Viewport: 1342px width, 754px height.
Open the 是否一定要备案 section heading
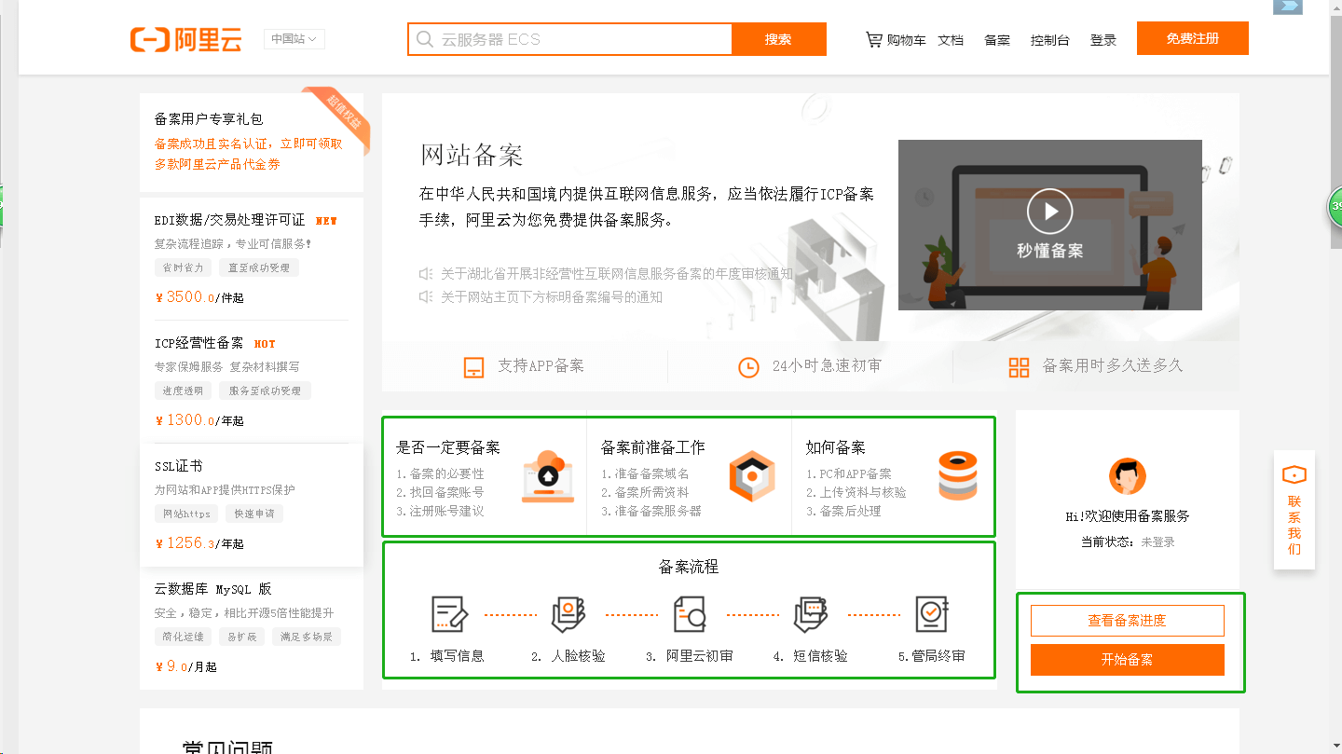click(x=448, y=447)
